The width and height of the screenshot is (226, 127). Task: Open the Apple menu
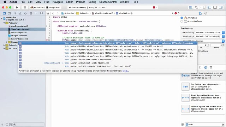[x=5, y=2]
